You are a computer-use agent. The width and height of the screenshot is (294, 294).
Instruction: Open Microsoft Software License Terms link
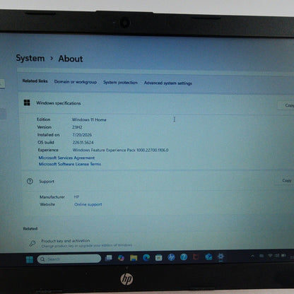point(70,164)
